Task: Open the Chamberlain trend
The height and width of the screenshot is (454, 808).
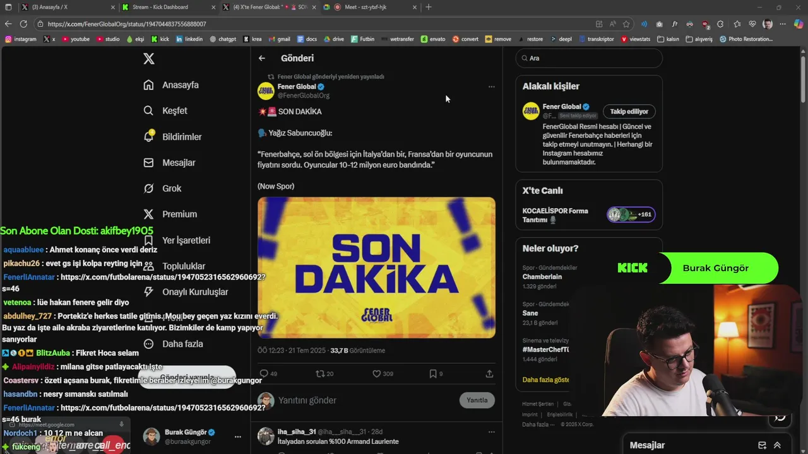Action: point(542,277)
